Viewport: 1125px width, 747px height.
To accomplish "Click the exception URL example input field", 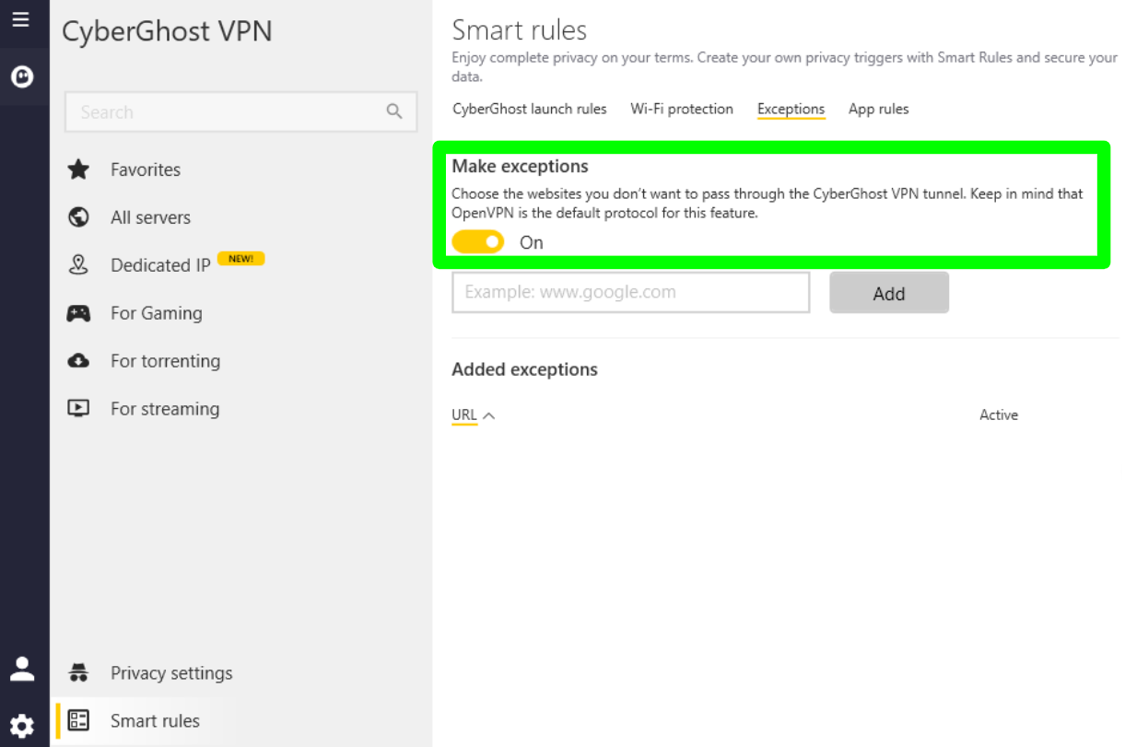I will click(631, 293).
